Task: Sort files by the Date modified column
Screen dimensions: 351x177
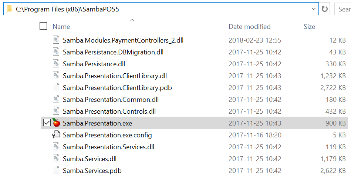Action: click(249, 26)
